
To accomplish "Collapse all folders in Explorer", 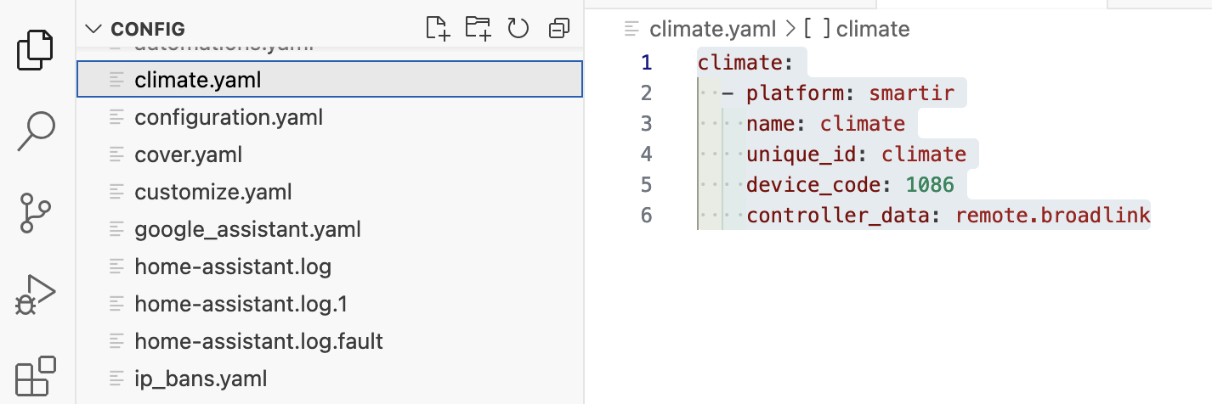I will (558, 29).
